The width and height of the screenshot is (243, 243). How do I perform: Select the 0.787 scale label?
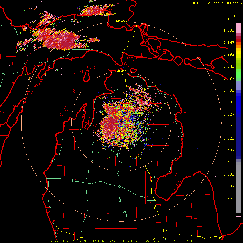[x=229, y=78]
